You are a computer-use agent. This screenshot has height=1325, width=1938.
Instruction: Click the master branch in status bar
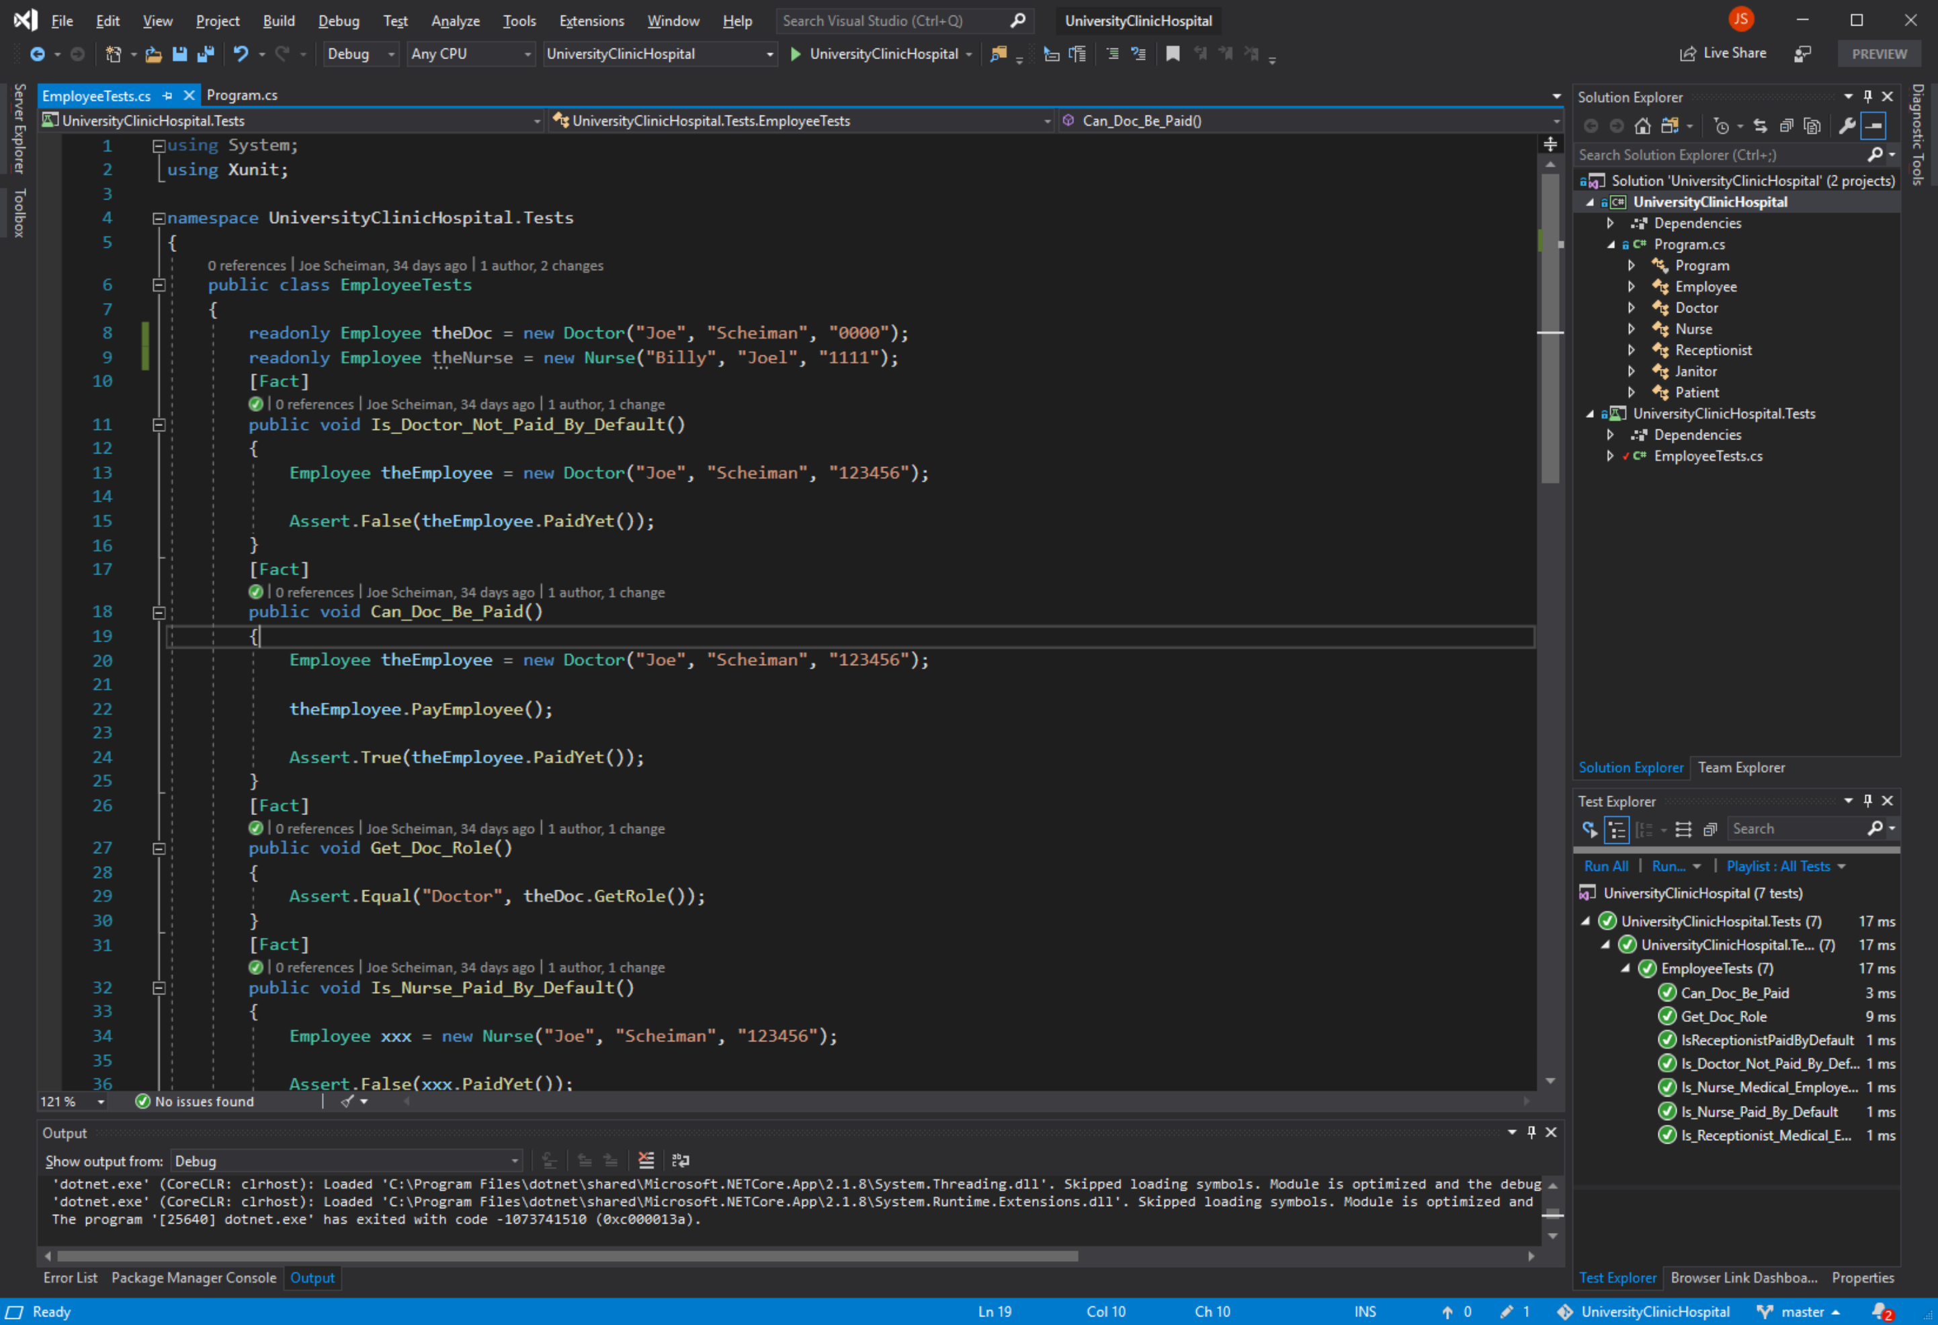[1798, 1312]
